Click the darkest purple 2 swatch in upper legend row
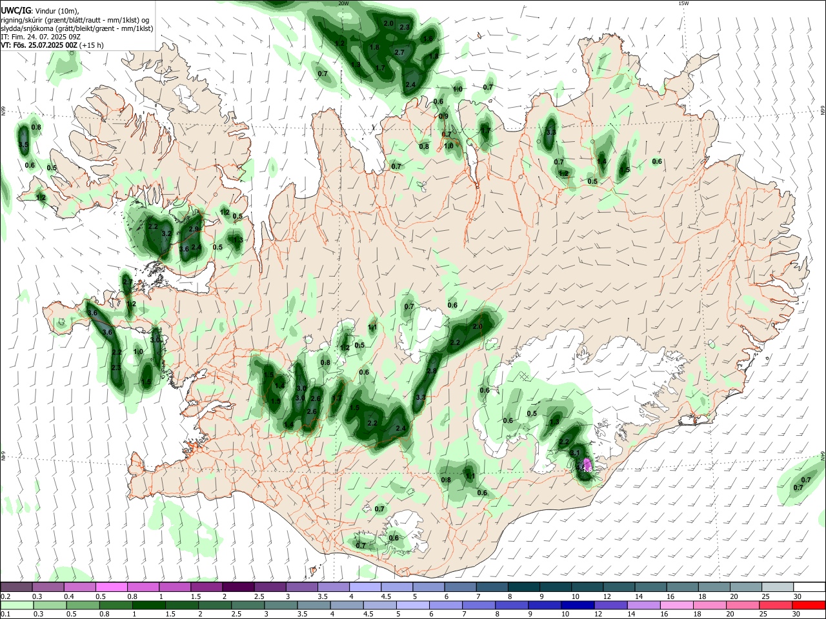The width and height of the screenshot is (826, 619). click(x=238, y=587)
